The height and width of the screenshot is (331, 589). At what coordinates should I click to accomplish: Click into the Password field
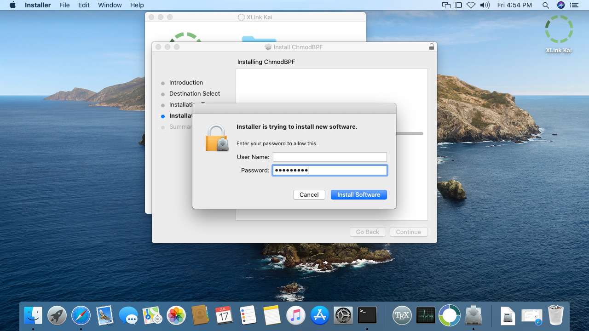[329, 171]
